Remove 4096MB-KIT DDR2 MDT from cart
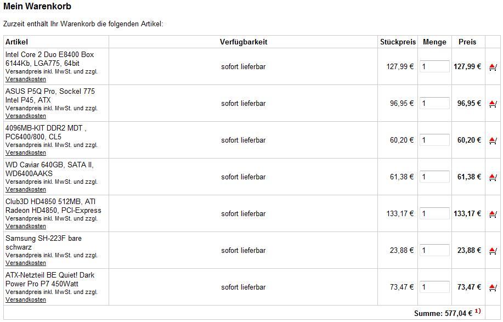Viewport: 503px width, 322px height. coord(493,140)
